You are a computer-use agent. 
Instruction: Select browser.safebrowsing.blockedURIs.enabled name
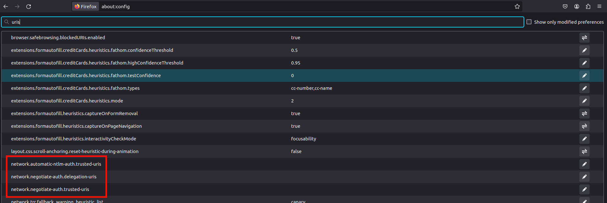tap(58, 38)
